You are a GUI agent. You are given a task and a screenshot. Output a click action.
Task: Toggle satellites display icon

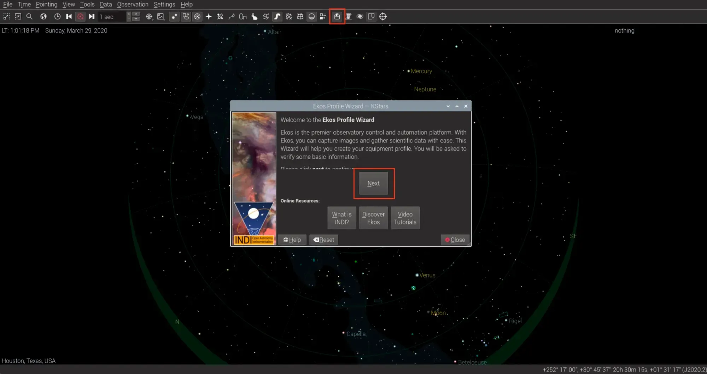[x=220, y=17]
